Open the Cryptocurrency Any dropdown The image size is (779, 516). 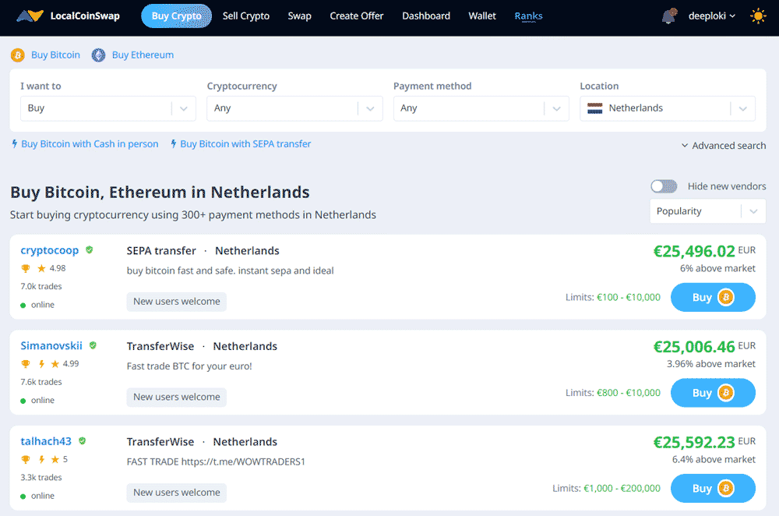coord(294,108)
